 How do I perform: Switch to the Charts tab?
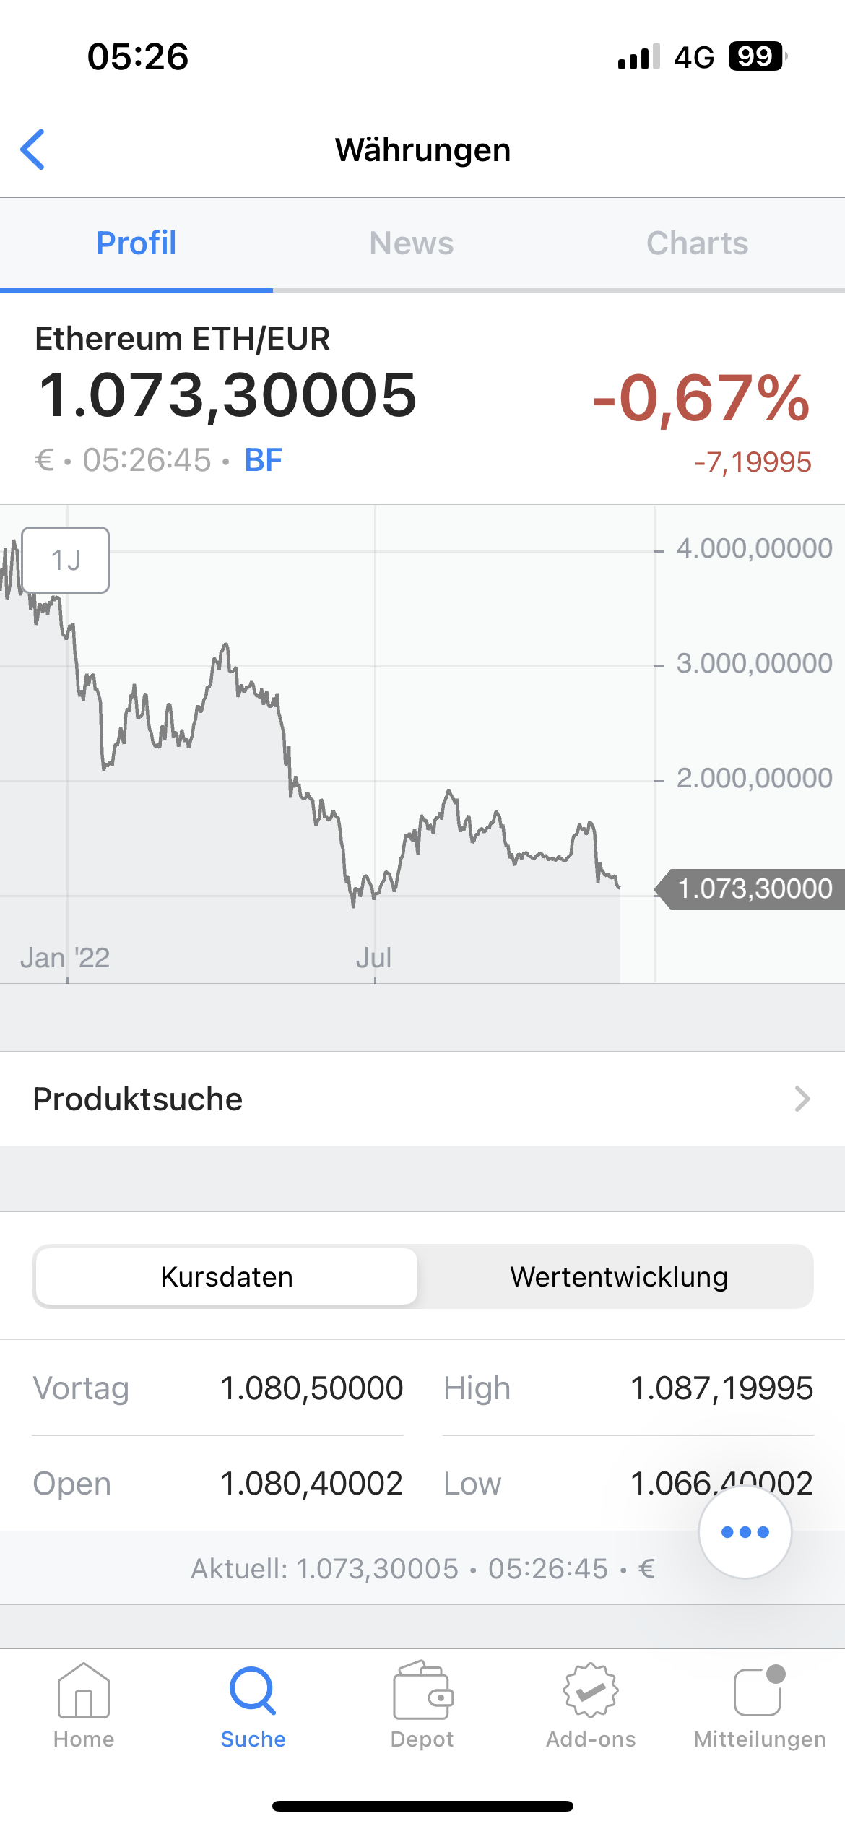click(697, 243)
